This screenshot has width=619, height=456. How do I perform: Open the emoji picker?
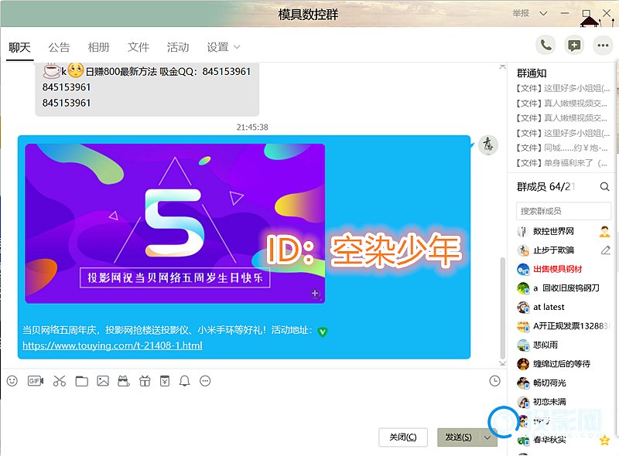[x=12, y=381]
